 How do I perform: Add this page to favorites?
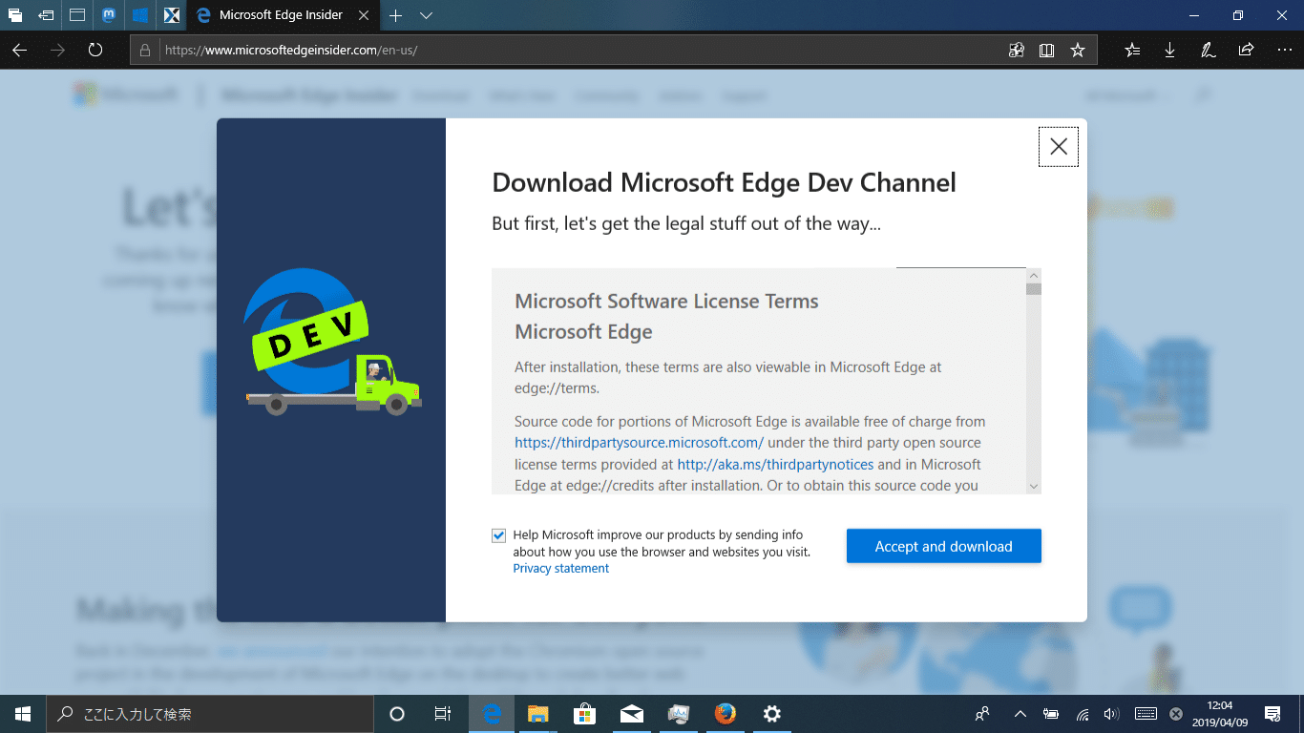point(1078,51)
